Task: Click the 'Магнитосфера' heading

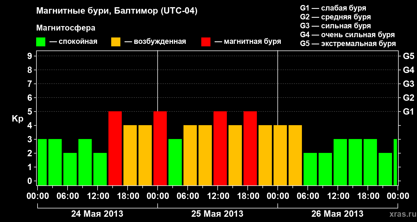Action: [x=66, y=28]
